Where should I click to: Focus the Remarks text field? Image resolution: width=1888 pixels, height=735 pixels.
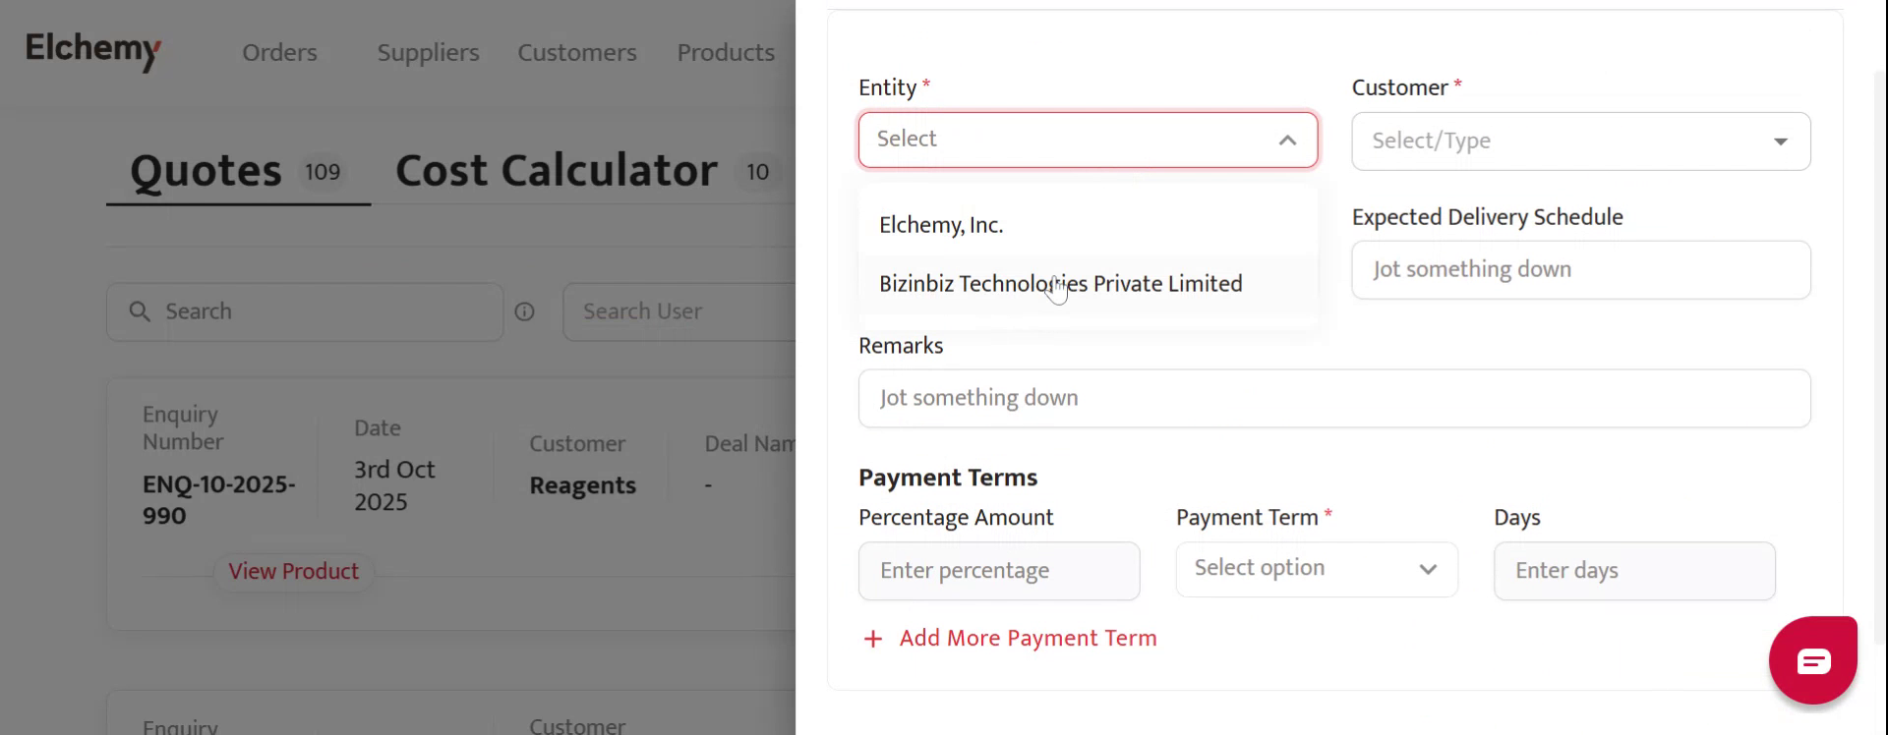click(x=1333, y=398)
